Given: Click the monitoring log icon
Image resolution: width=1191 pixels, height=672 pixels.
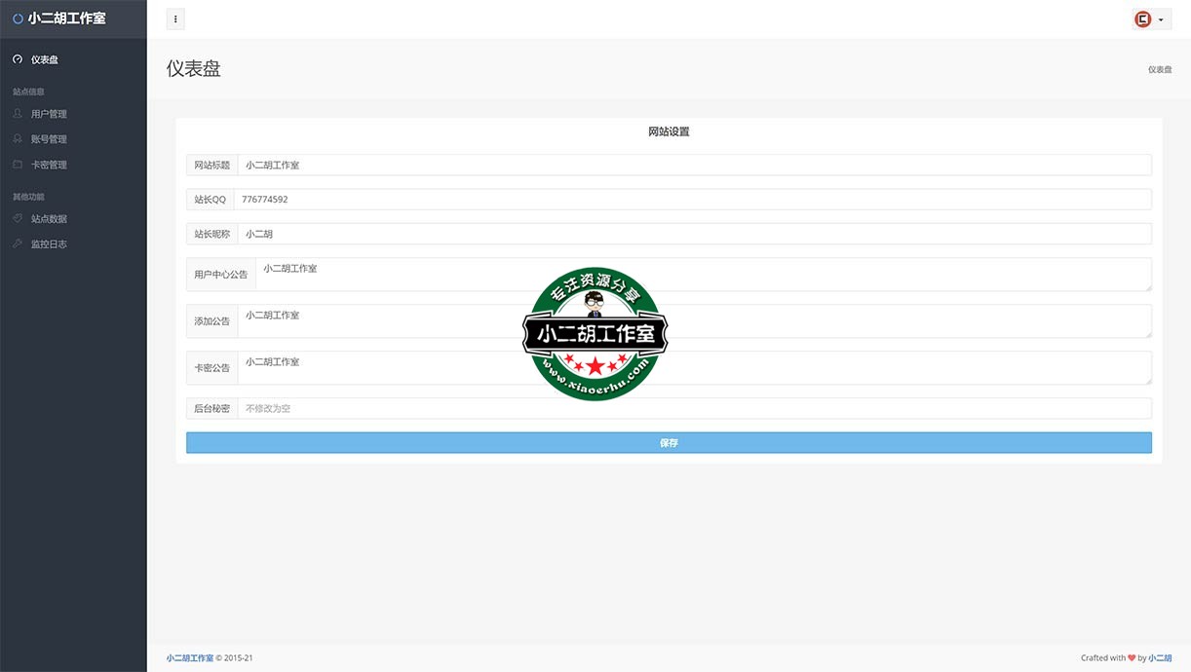Looking at the screenshot, I should point(18,244).
